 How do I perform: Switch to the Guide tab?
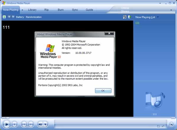click(x=89, y=10)
